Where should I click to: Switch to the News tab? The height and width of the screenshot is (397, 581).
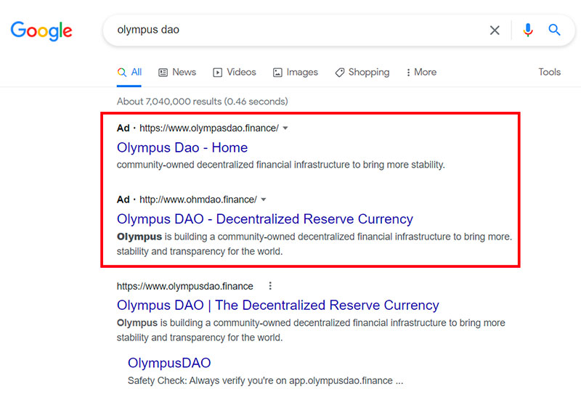[x=177, y=73]
